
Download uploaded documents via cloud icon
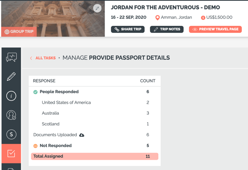pos(81,135)
